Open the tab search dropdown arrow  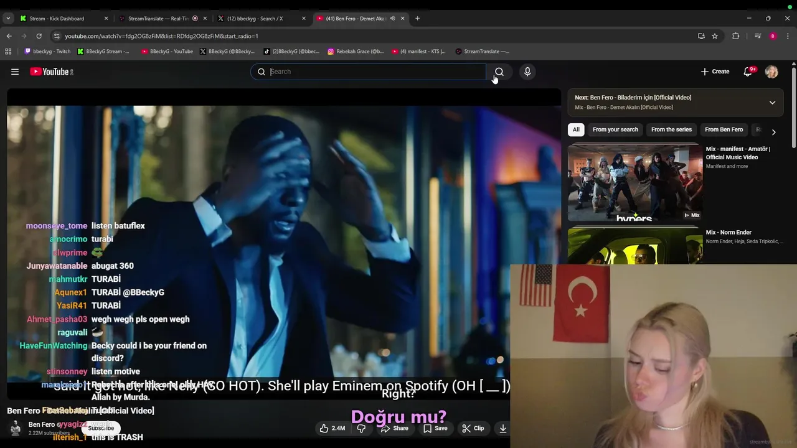coord(8,19)
